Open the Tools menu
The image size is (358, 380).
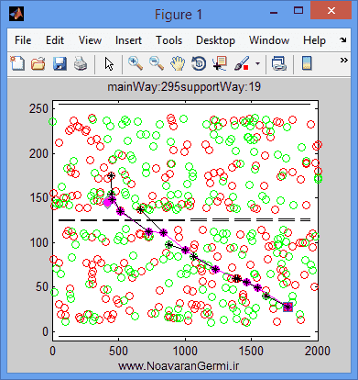coord(168,40)
